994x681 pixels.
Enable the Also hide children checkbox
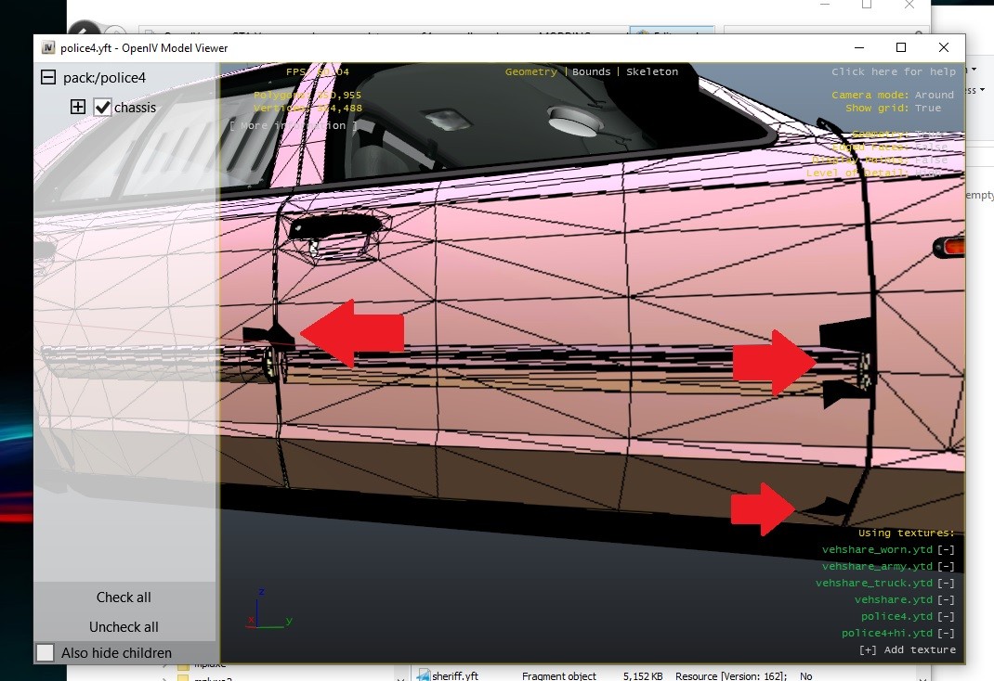[45, 652]
